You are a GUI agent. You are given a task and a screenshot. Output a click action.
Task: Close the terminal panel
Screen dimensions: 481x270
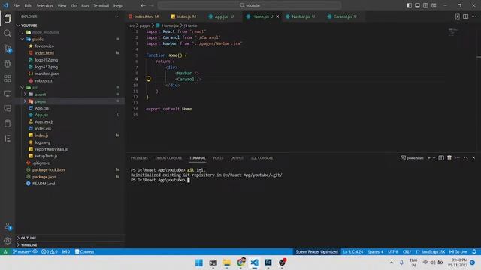[473, 158]
